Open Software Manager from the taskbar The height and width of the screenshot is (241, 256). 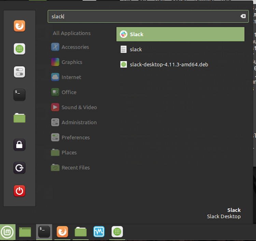tap(117, 232)
